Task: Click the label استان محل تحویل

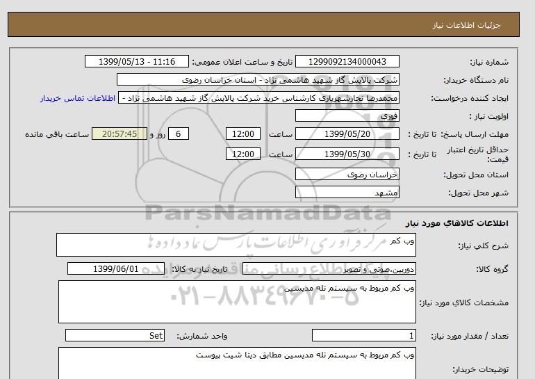Action: [476, 175]
